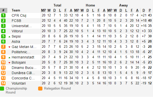Click the green rank 1 badge

click(x=3, y=15)
